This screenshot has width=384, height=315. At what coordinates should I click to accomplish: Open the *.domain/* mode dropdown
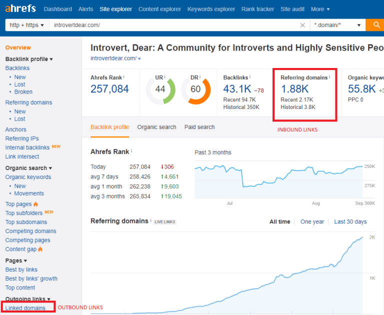click(x=337, y=25)
